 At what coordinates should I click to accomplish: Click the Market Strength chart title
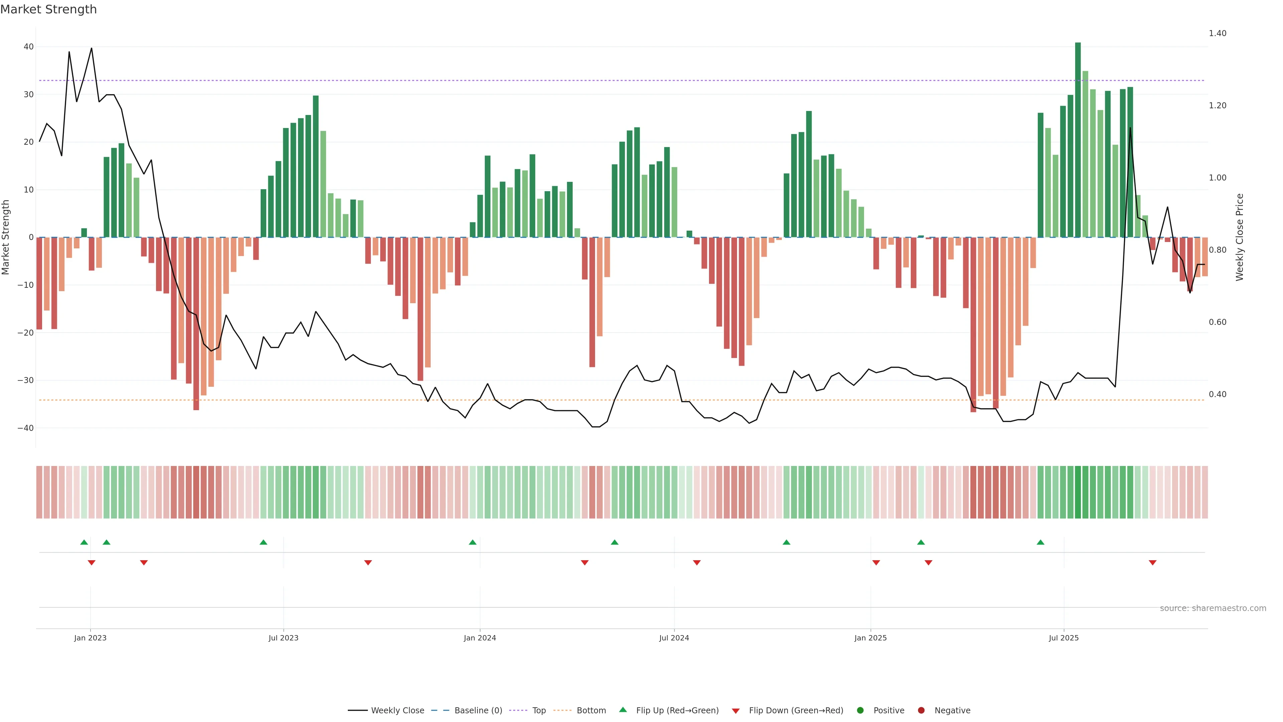48,9
